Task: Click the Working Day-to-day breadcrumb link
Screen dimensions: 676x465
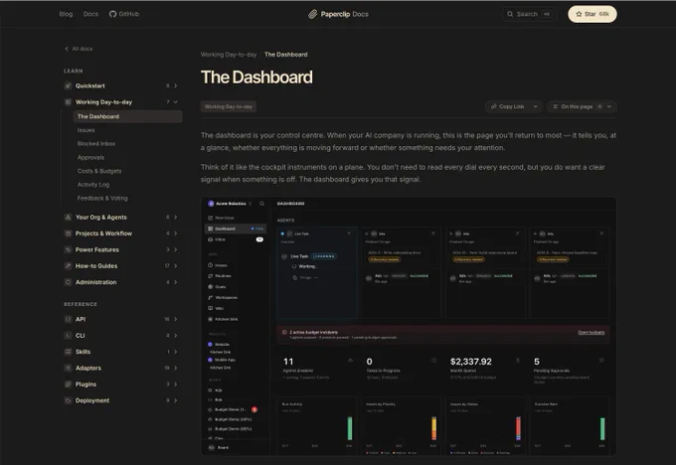Action: (229, 55)
